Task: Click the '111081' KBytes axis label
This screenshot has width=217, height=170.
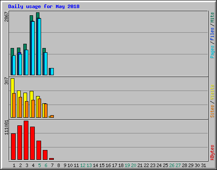Action: pyautogui.click(x=6, y=127)
